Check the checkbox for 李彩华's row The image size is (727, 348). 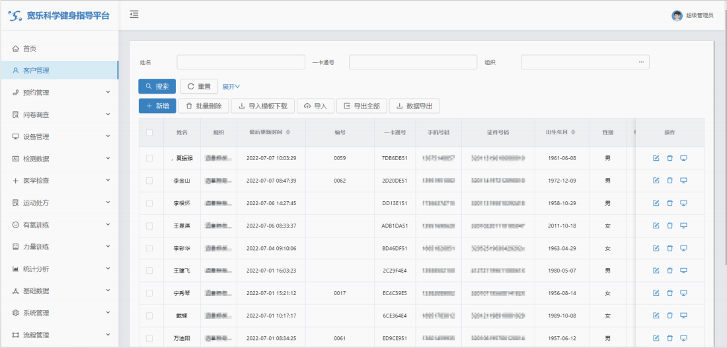pyautogui.click(x=149, y=248)
